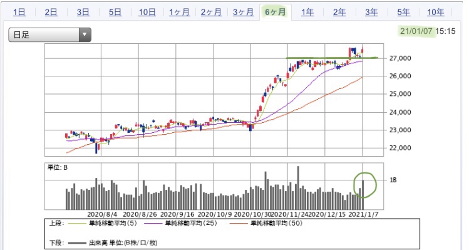The image size is (469, 250).
Task: Select the 1日 time range tab
Action: pyautogui.click(x=19, y=13)
